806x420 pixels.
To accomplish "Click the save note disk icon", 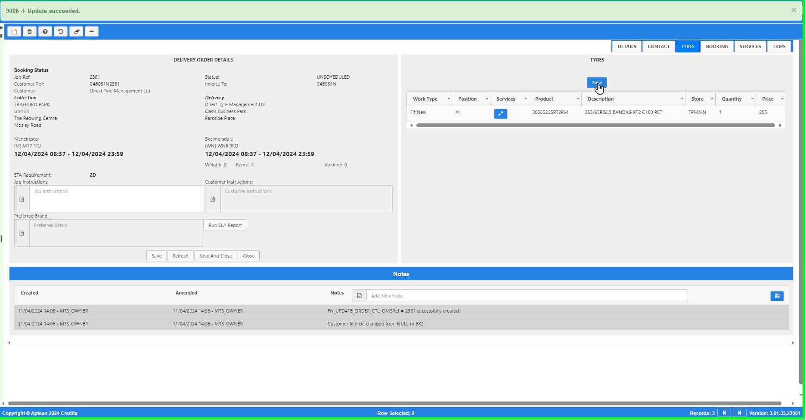I will (777, 296).
